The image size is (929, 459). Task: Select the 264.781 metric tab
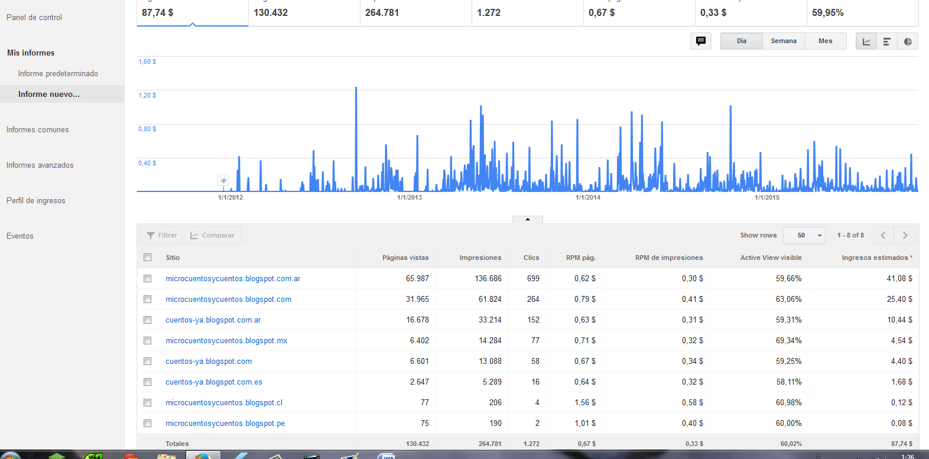click(415, 12)
